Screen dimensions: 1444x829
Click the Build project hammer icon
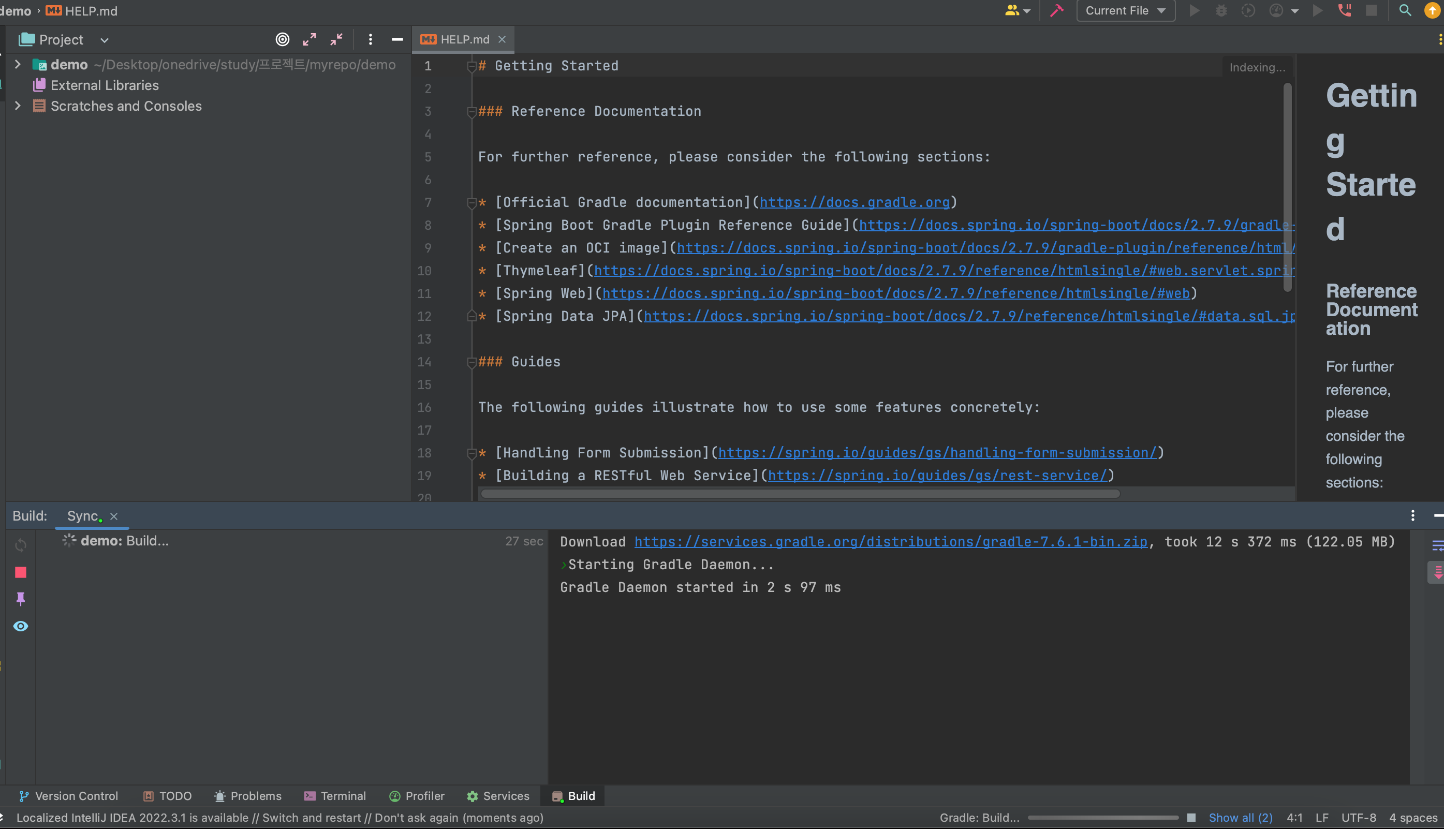pyautogui.click(x=1056, y=11)
